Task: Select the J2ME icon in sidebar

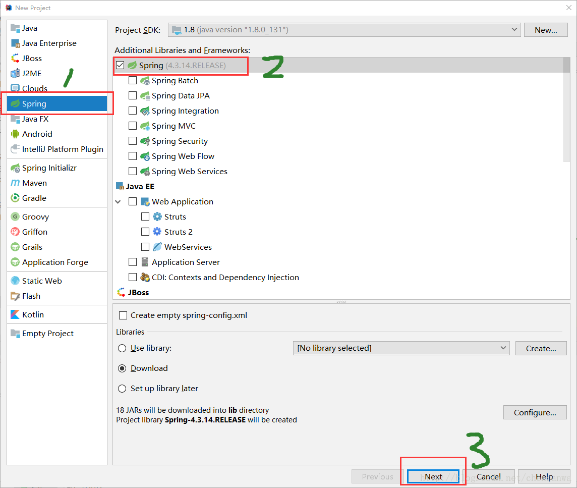Action: click(15, 73)
